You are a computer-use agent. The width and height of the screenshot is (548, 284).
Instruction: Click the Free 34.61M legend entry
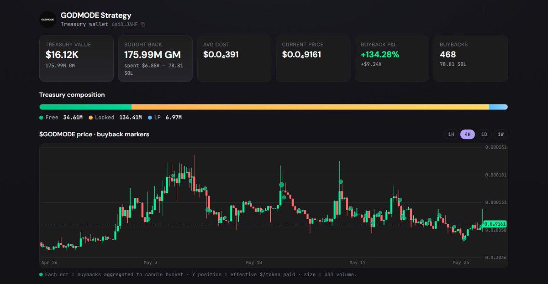pyautogui.click(x=61, y=118)
